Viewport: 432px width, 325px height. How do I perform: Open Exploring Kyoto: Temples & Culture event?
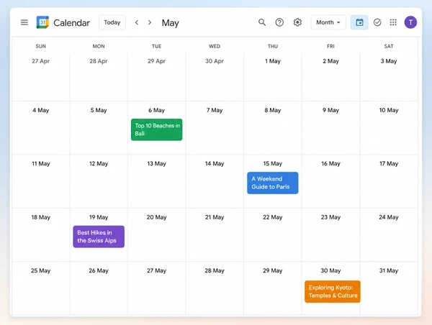click(x=333, y=291)
